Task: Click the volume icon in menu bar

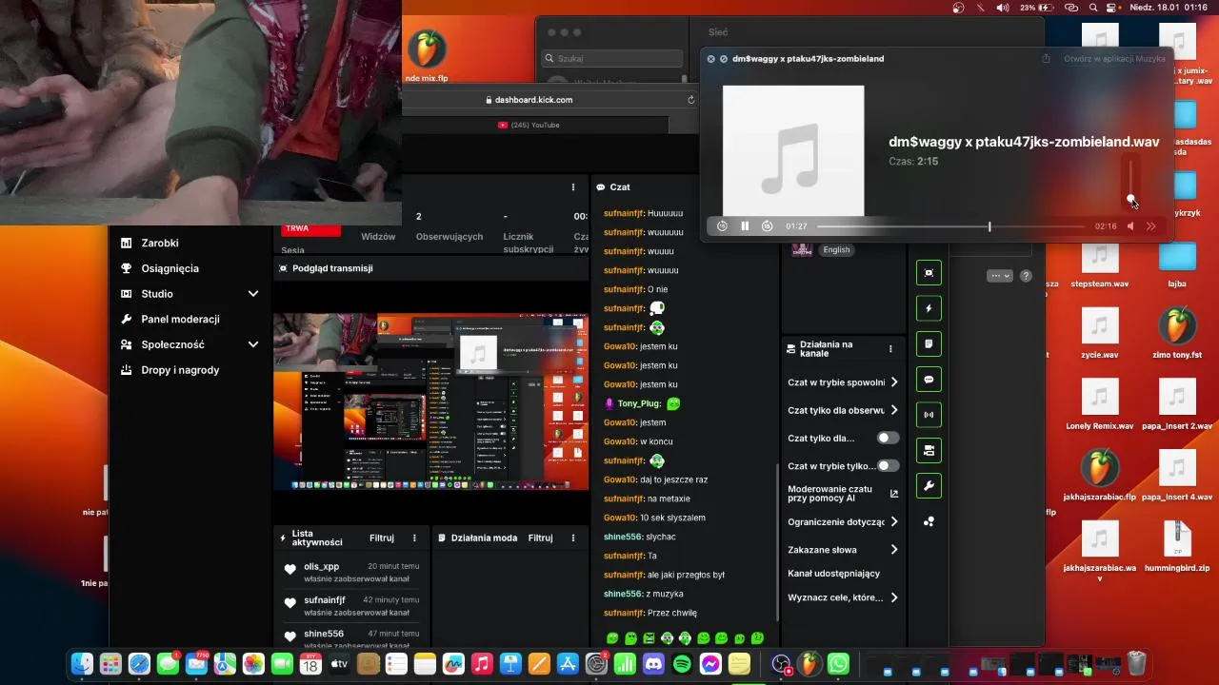Action: point(1003,8)
